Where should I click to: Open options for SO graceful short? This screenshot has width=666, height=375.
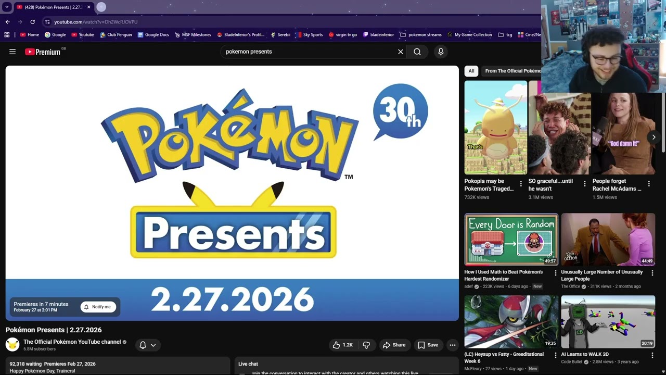click(x=585, y=184)
